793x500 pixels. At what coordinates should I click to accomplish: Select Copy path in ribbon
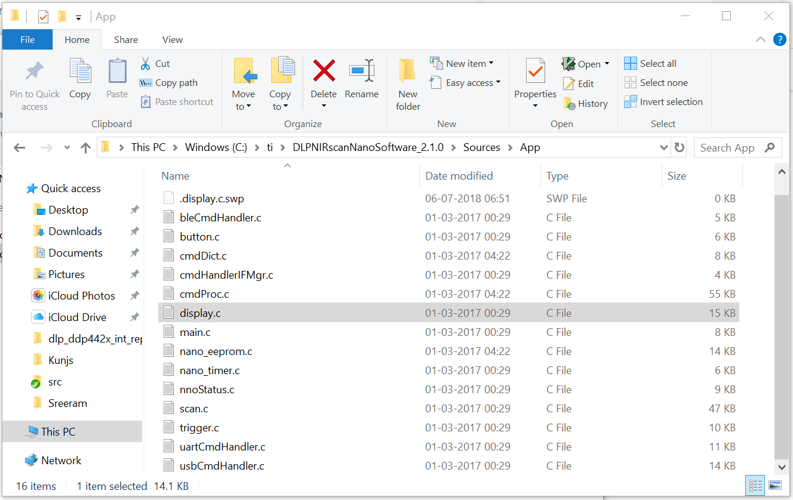pyautogui.click(x=168, y=82)
